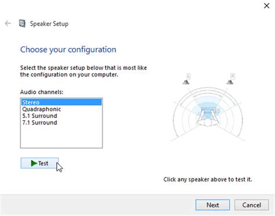Click the right (R) speaker icon
The width and height of the screenshot is (275, 216).
click(x=230, y=82)
